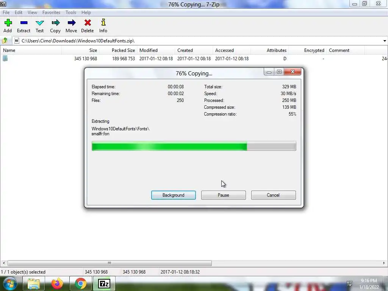Screen dimensions: 388x291
Task: Maximize the copying progress dialog
Action: tap(279, 72)
